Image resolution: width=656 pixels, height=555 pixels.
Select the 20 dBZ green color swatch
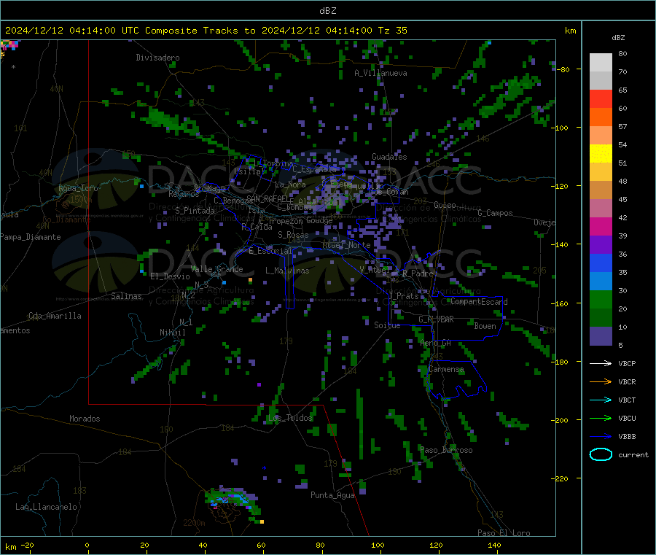point(601,318)
